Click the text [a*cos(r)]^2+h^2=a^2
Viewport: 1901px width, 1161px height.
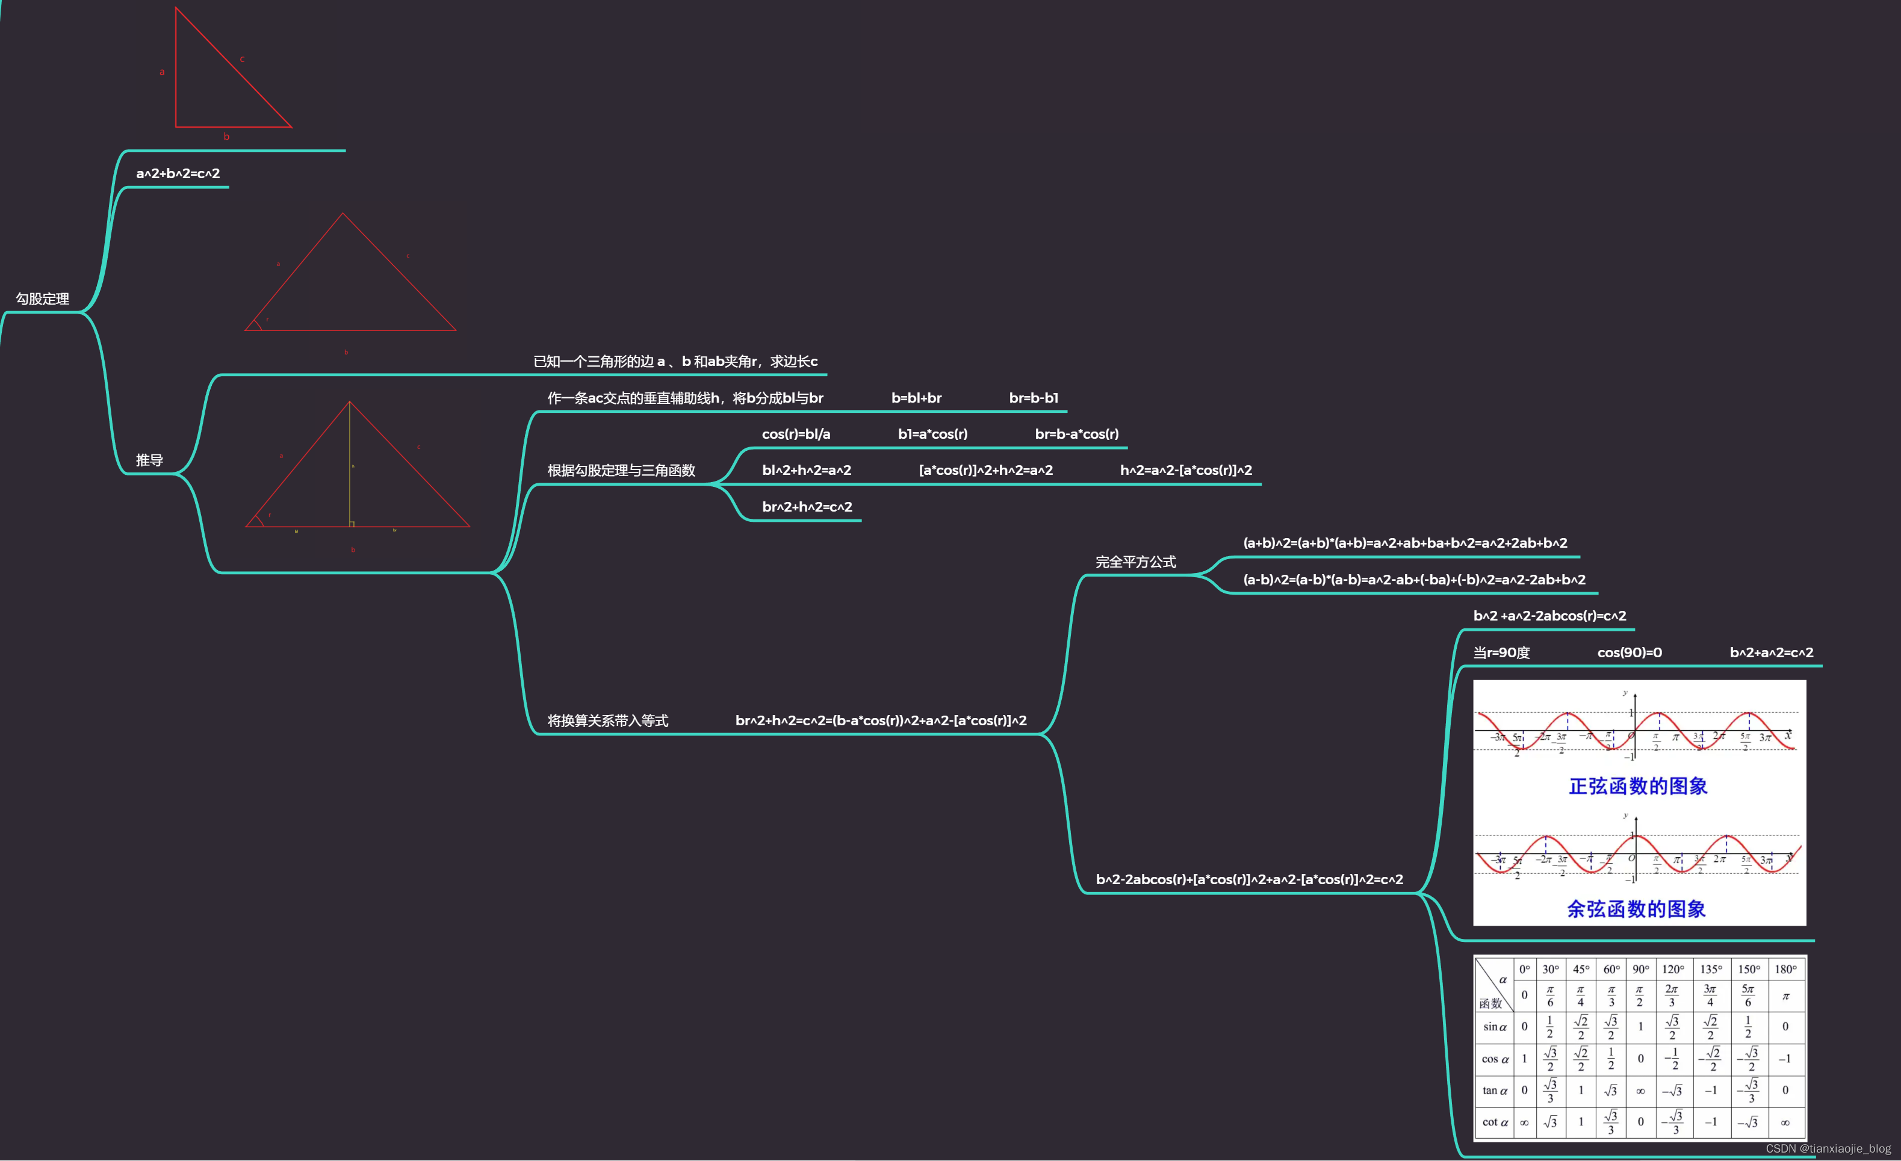tap(986, 471)
